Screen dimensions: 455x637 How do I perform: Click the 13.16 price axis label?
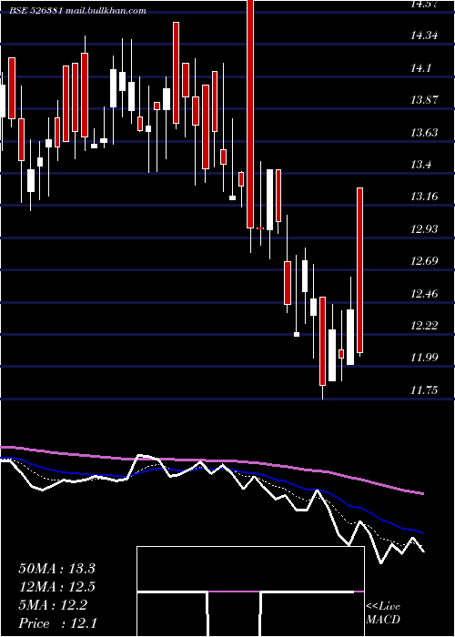(424, 197)
